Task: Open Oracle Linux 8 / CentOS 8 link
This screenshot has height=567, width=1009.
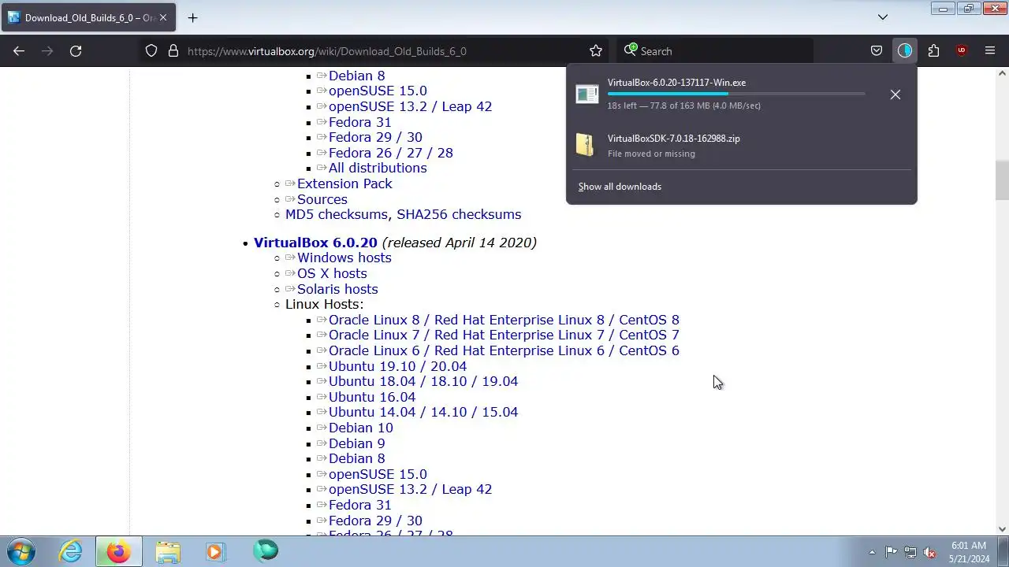Action: (504, 320)
